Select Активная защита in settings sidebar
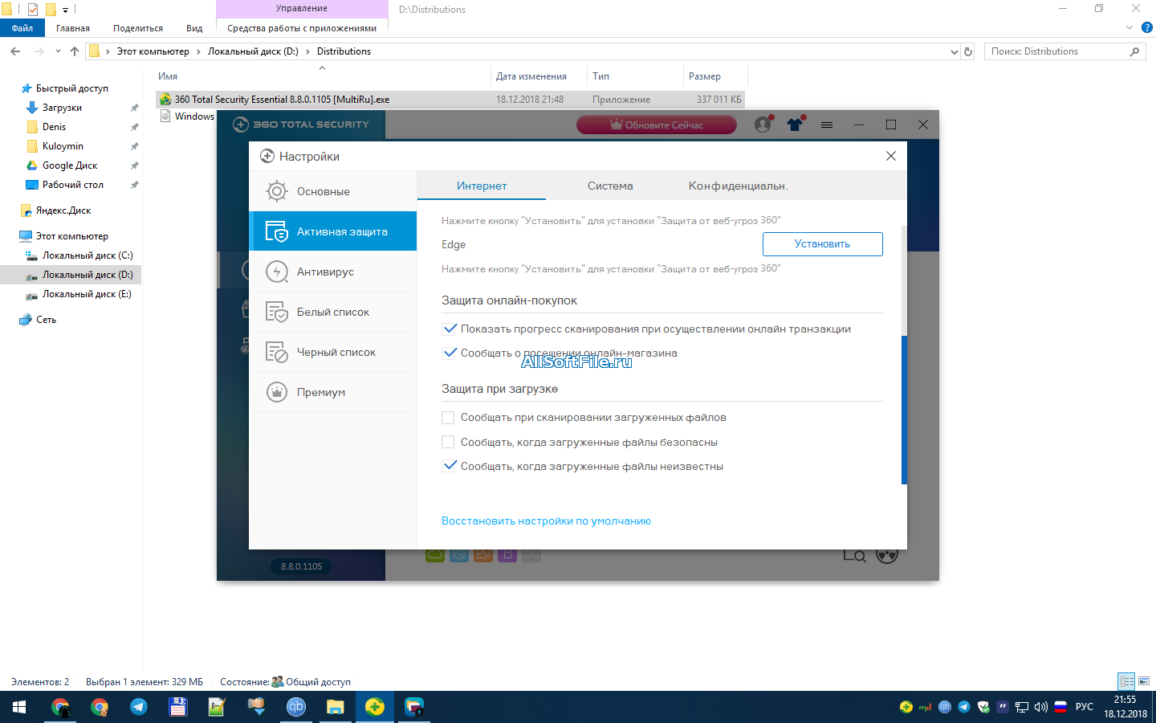Screen dimensions: 1156x723 click(x=332, y=231)
